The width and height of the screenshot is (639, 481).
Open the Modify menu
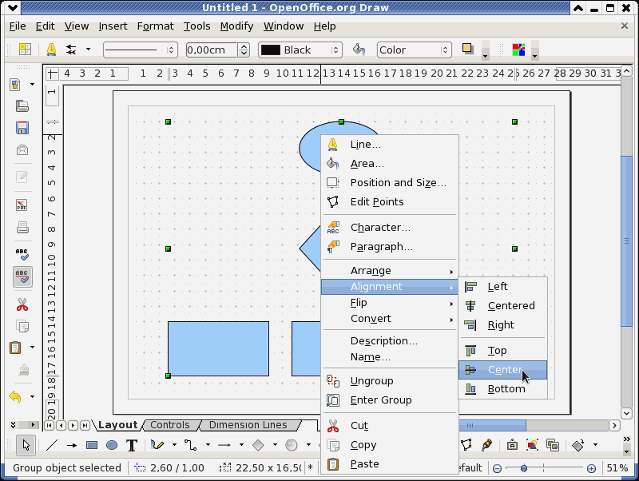coord(236,26)
